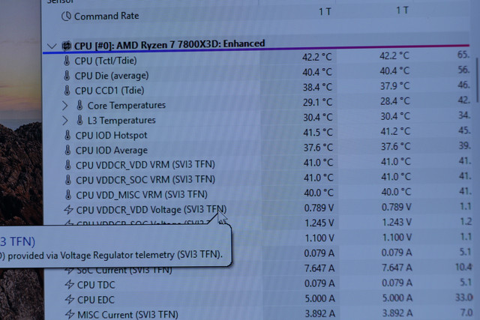Select the L3 Temperatures label
The image size is (480, 320).
coord(121,121)
